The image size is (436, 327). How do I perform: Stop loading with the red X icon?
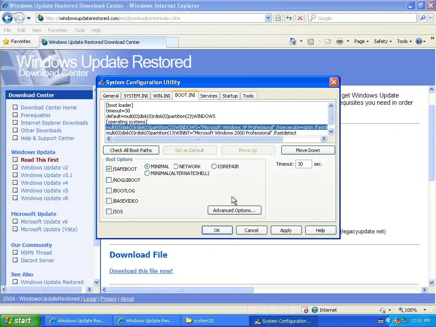tap(300, 18)
